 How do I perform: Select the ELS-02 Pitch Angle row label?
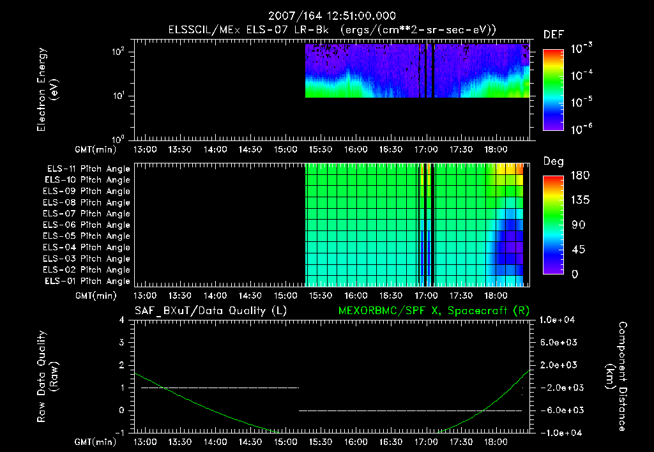[86, 270]
